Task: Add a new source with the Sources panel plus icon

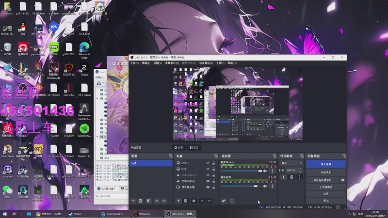Action: 178,201
